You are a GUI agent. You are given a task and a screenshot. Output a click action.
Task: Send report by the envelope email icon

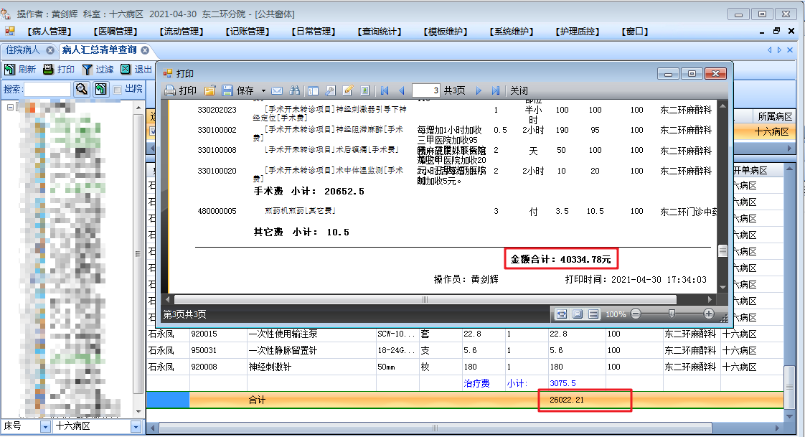[277, 90]
